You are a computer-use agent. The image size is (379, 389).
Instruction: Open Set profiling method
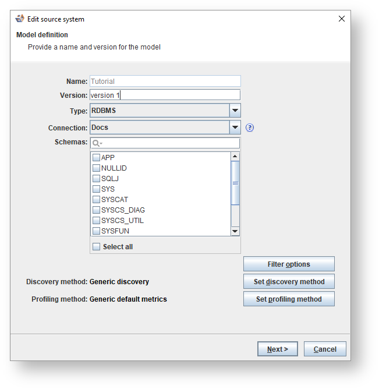(289, 299)
